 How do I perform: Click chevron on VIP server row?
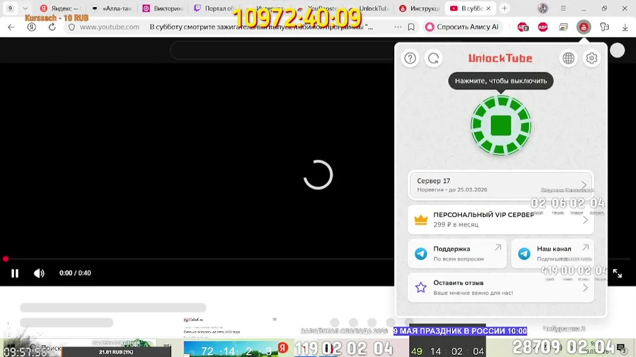585,220
